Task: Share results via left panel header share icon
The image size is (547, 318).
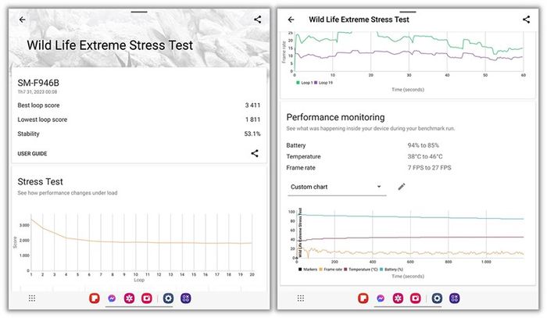Action: pyautogui.click(x=257, y=20)
